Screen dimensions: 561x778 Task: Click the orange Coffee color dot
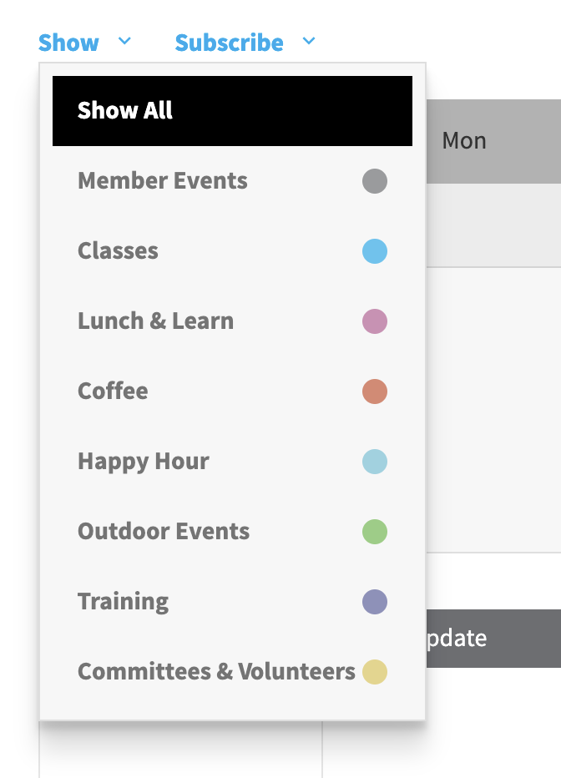[375, 392]
